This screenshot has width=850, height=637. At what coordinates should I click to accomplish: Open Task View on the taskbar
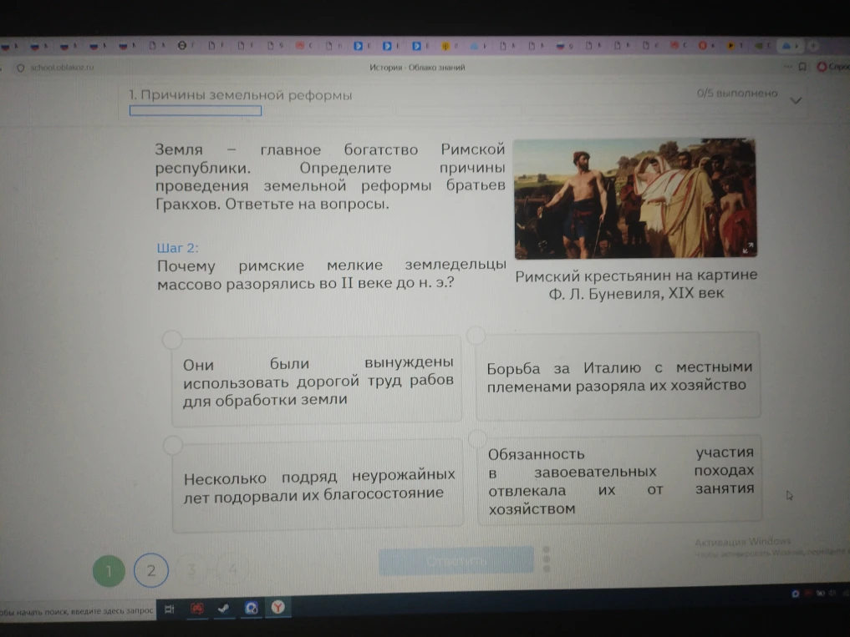pos(169,609)
